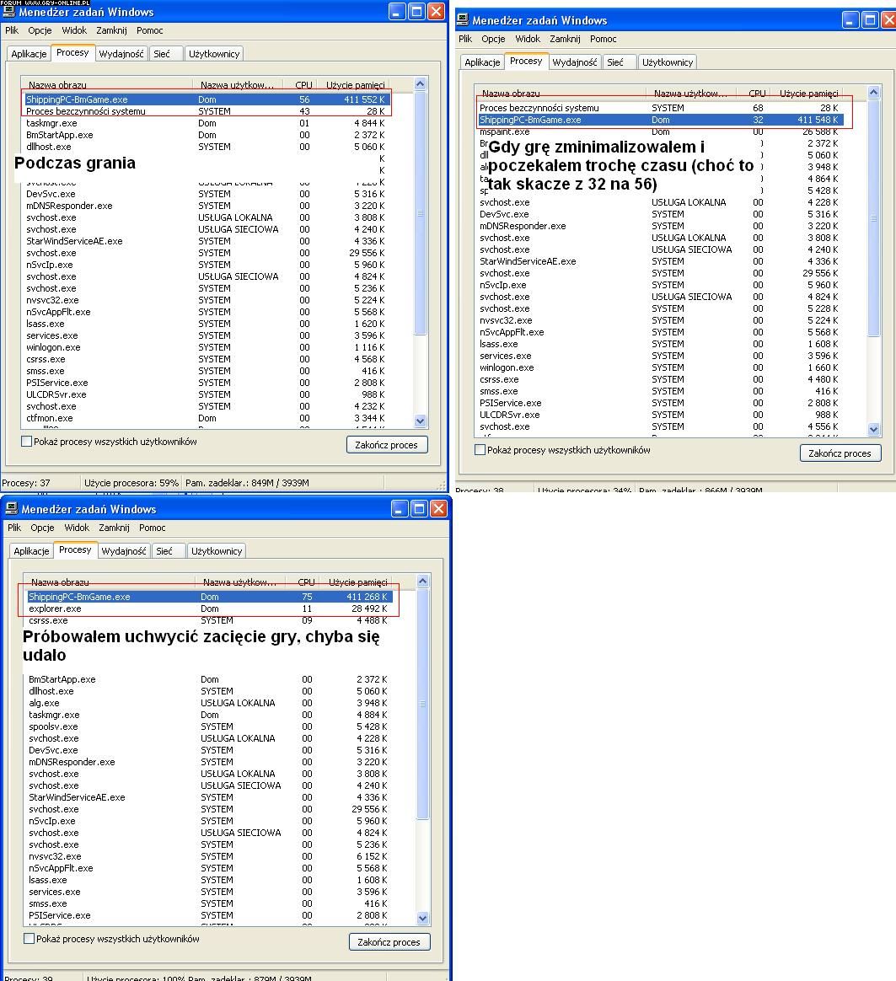Open the Opcje menu in the top-left window
Viewport: 896px width, 981px height.
point(40,30)
